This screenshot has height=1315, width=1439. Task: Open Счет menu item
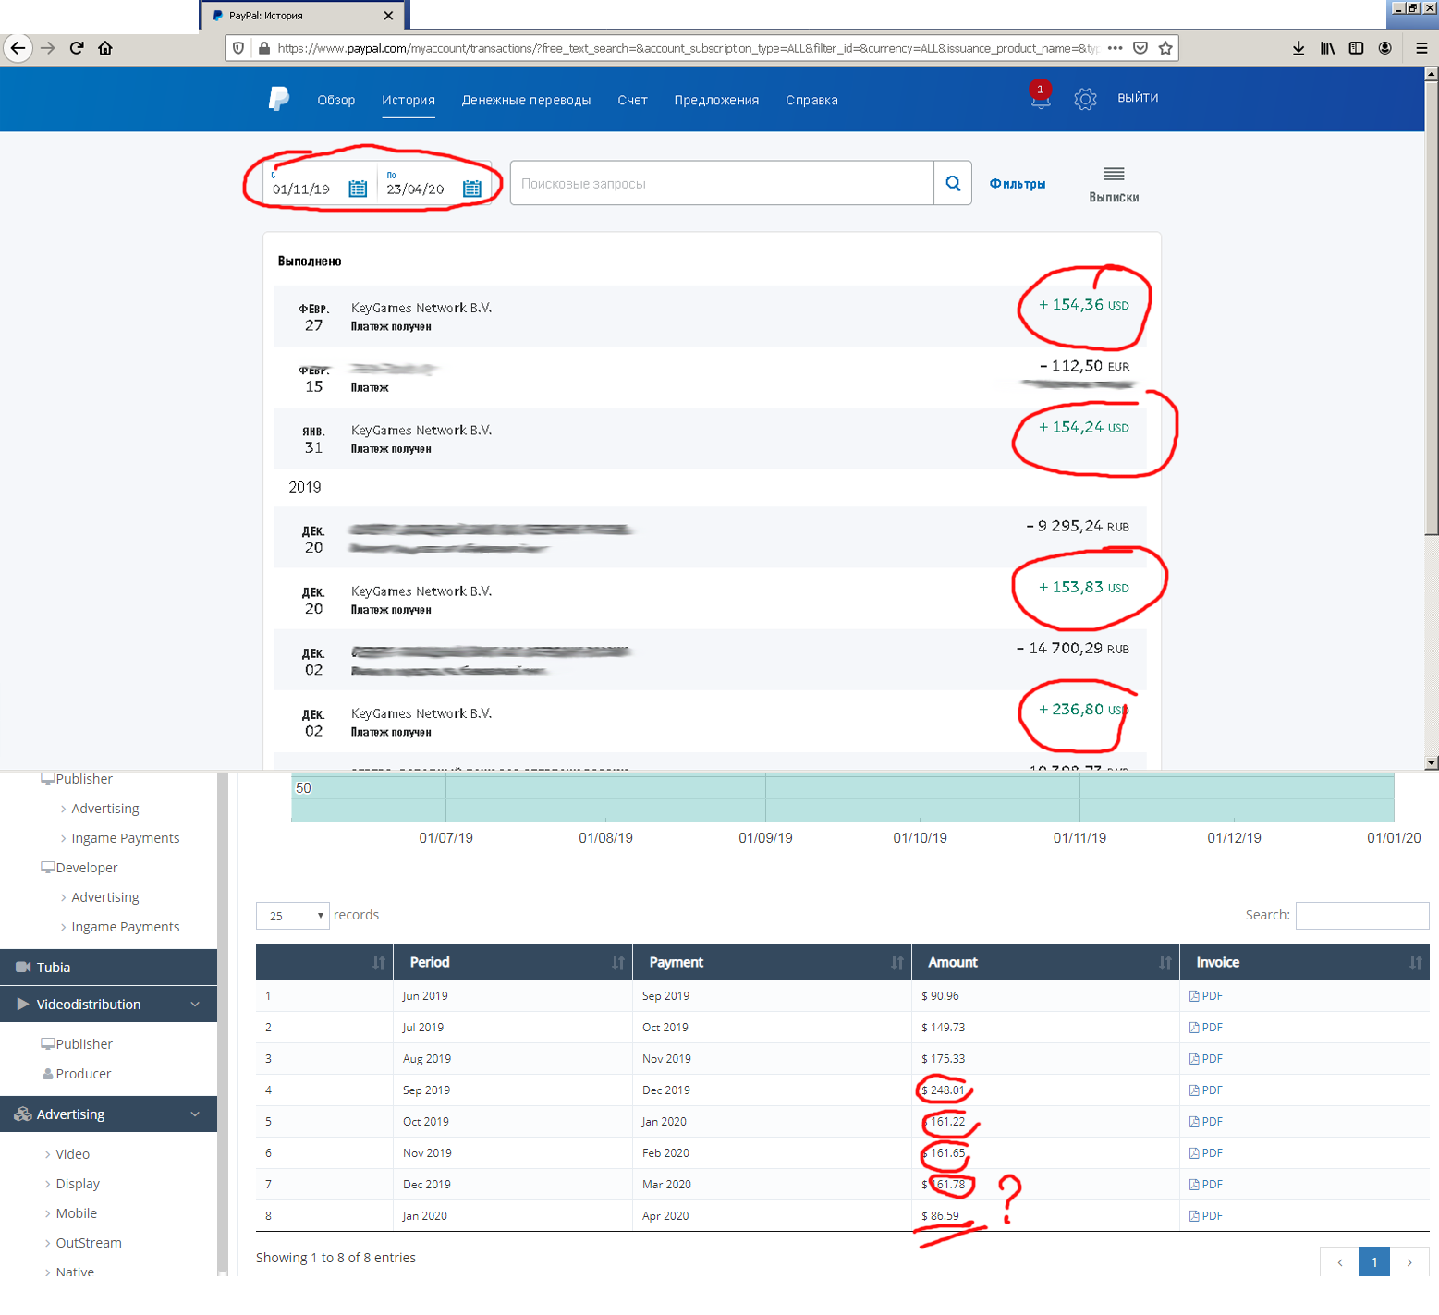tap(632, 100)
